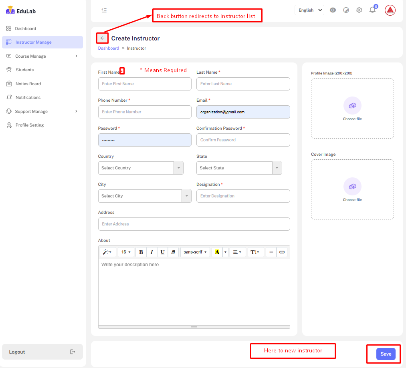Click the insert link icon in editor

point(282,252)
